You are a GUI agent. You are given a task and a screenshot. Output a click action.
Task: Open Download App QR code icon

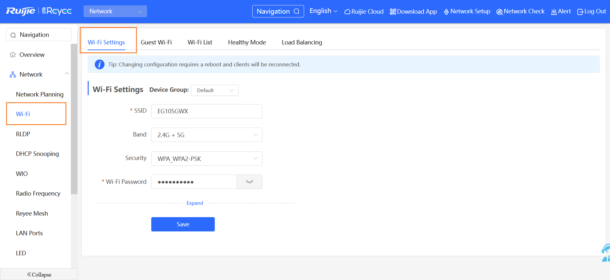pos(393,12)
